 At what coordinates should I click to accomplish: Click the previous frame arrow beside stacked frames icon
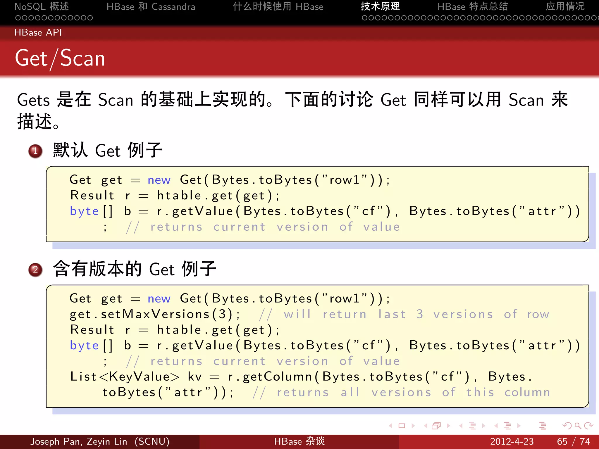(x=426, y=426)
